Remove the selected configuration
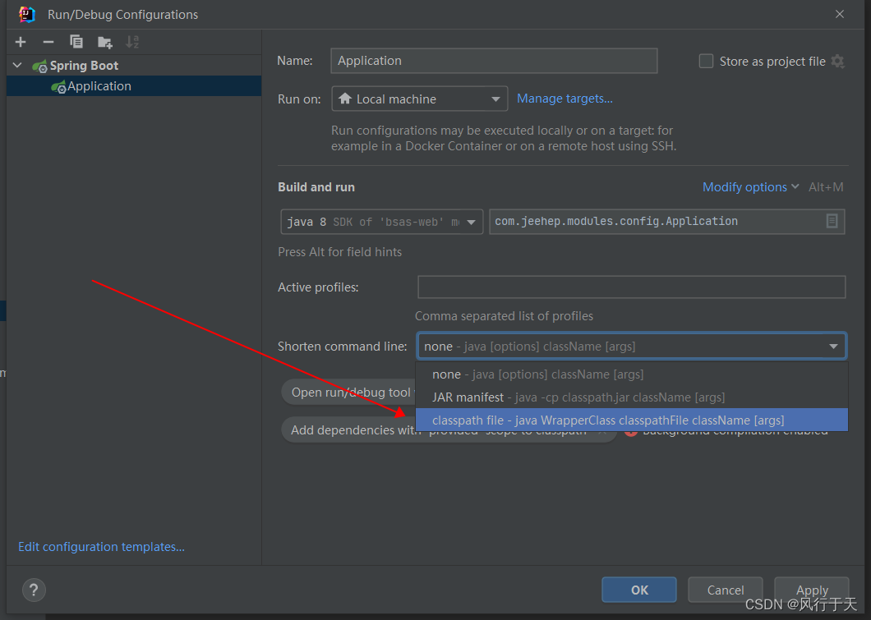Viewport: 871px width, 620px height. pos(48,42)
